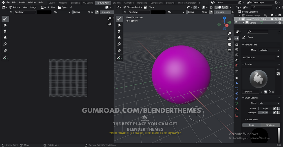The width and height of the screenshot is (283, 147).
Task: Select the Smear tool in image editor toolbar
Action: pyautogui.click(x=5, y=31)
